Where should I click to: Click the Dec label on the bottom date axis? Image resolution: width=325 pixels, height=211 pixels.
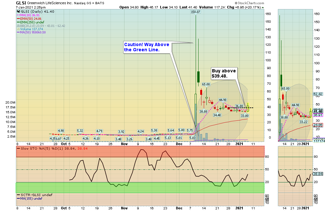[x=179, y=208]
